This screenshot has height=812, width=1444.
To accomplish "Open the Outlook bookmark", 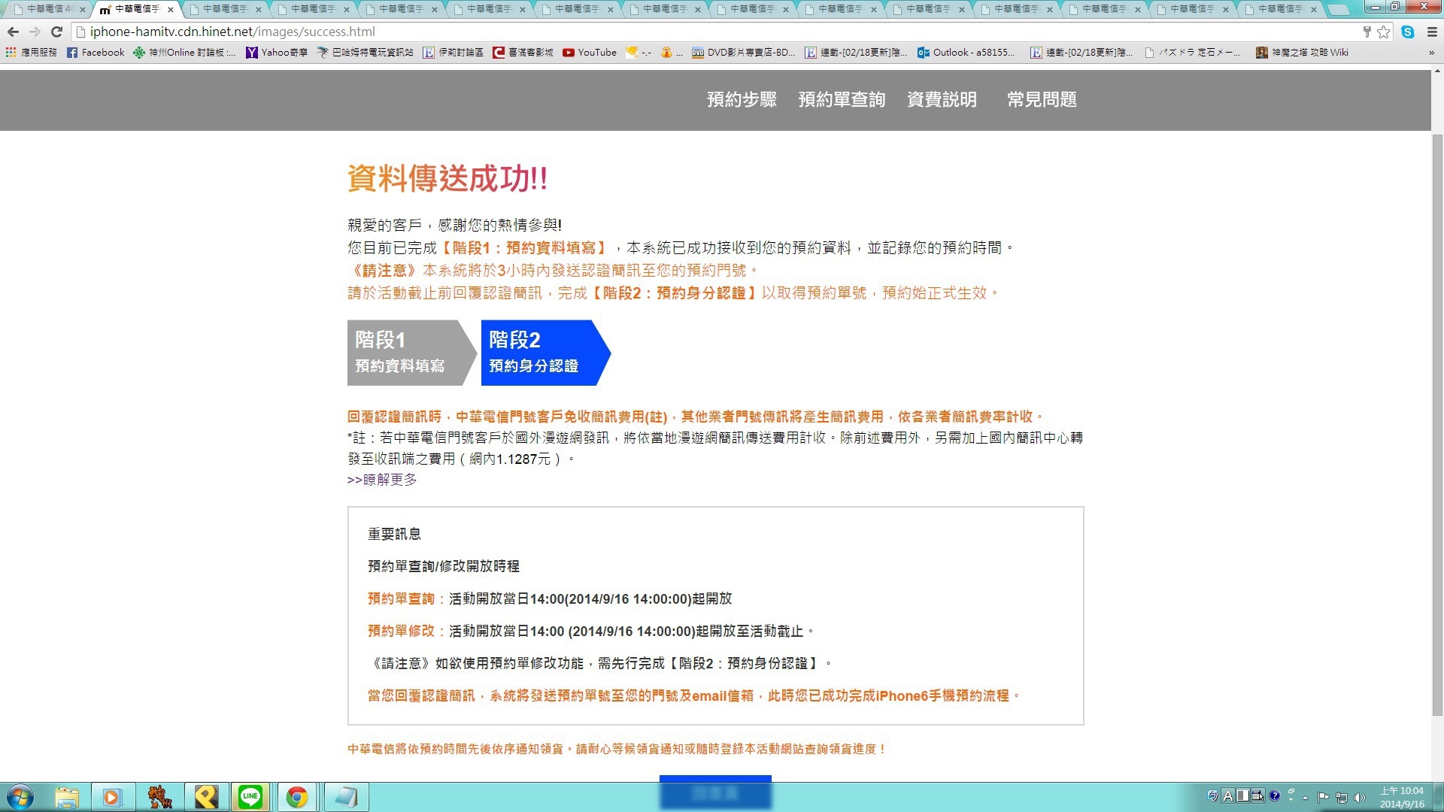I will pos(966,53).
